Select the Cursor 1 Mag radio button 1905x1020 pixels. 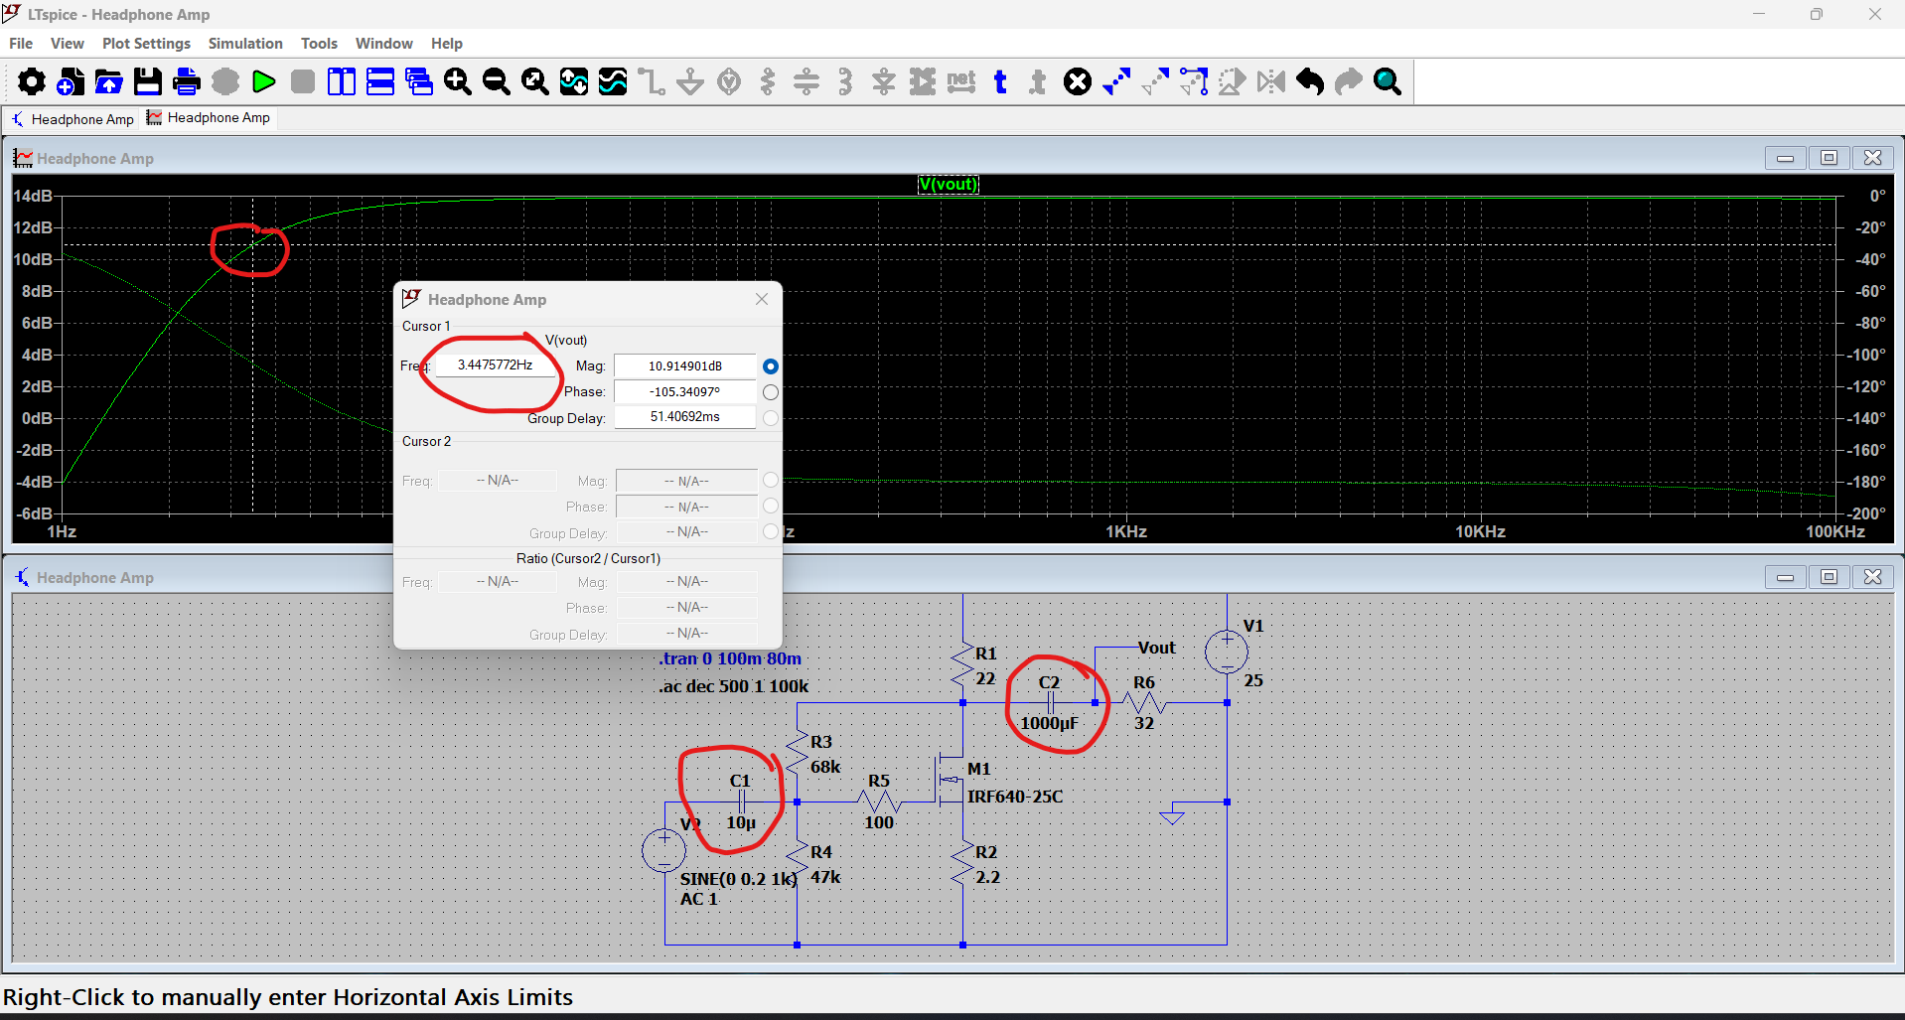pyautogui.click(x=771, y=366)
